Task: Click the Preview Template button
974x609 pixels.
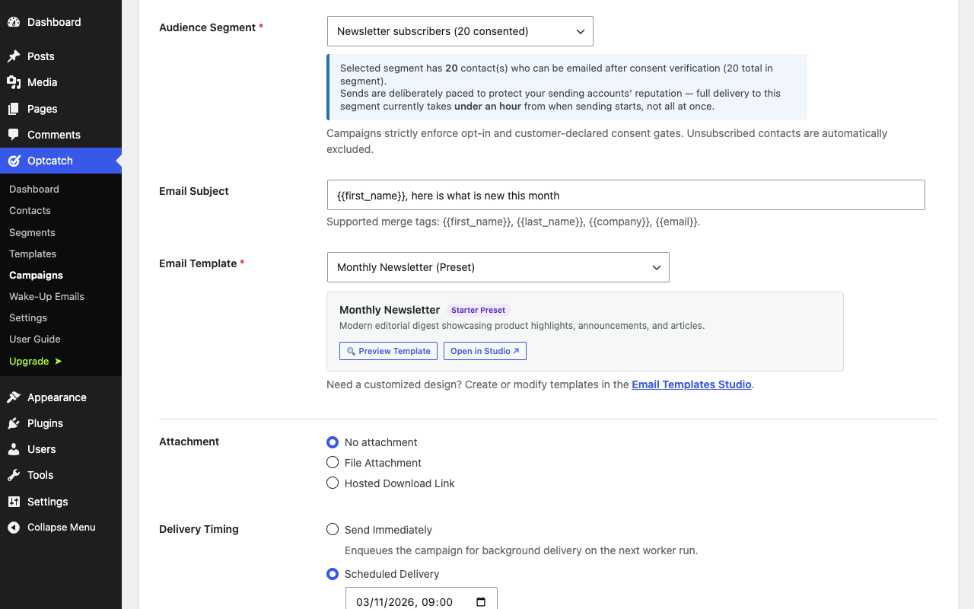Action: 388,351
